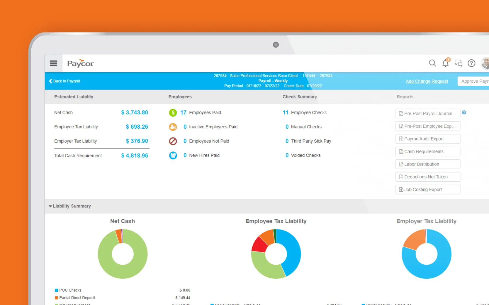The width and height of the screenshot is (489, 305).
Task: Click the Estimated Liability column header
Action: pos(74,97)
